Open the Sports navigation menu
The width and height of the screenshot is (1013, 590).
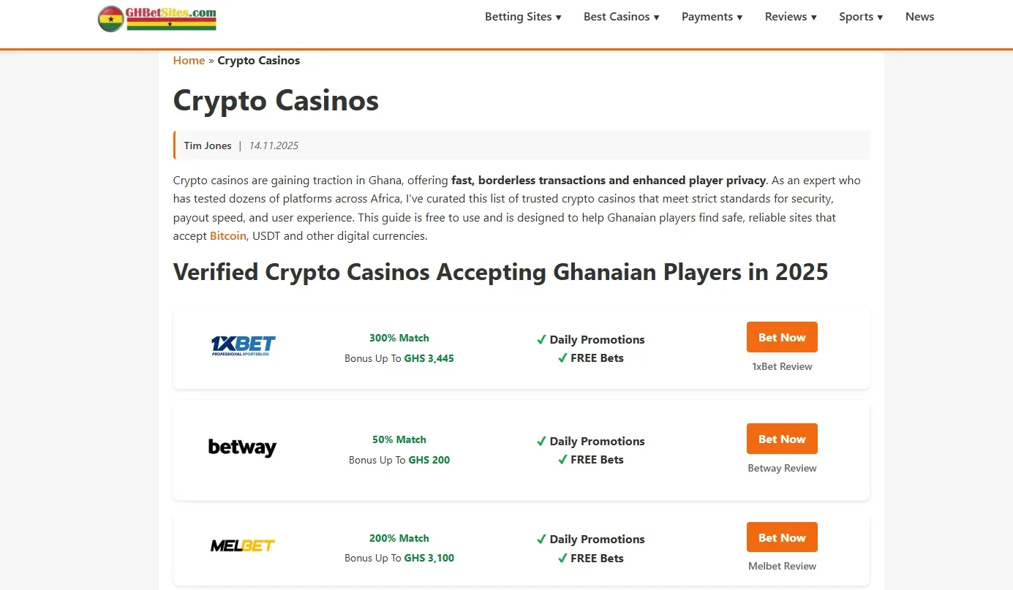[x=861, y=16]
